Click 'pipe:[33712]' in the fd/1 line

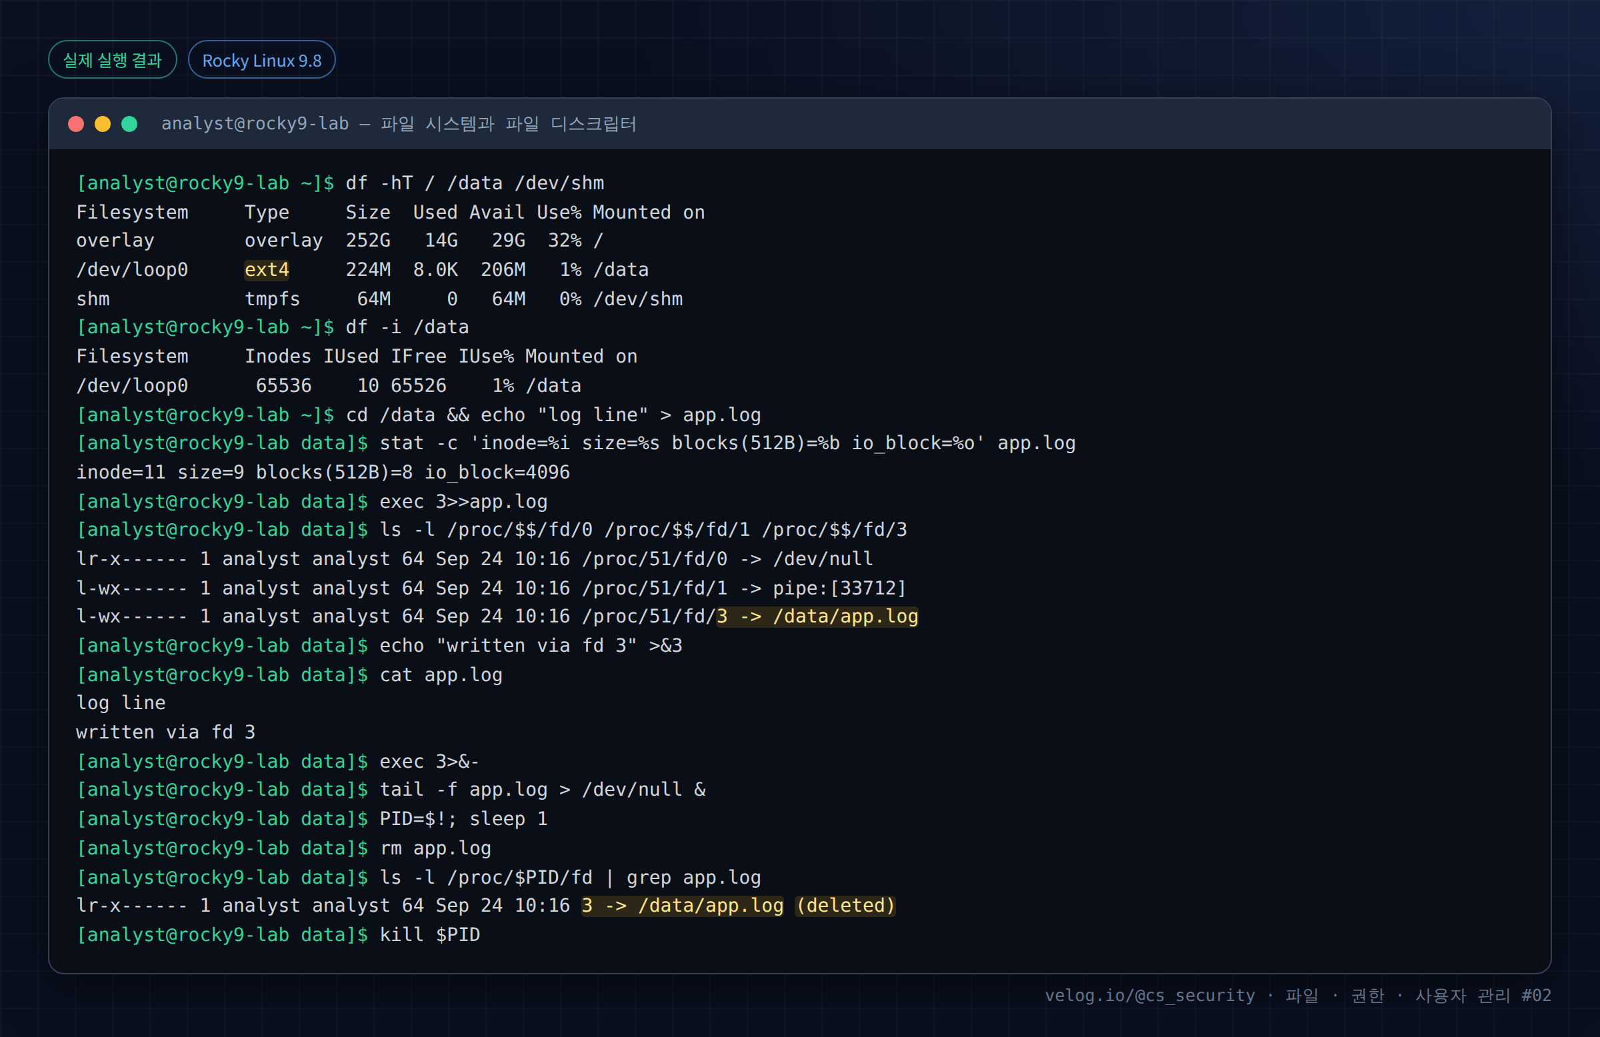pyautogui.click(x=839, y=588)
